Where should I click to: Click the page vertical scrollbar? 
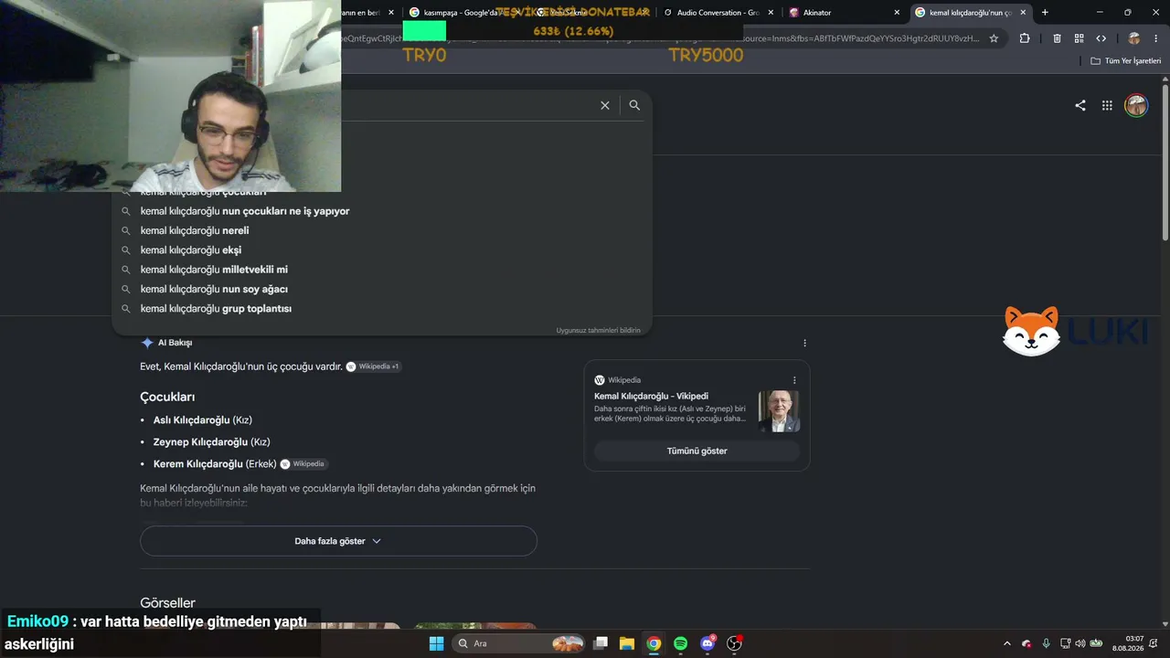coord(1165,161)
